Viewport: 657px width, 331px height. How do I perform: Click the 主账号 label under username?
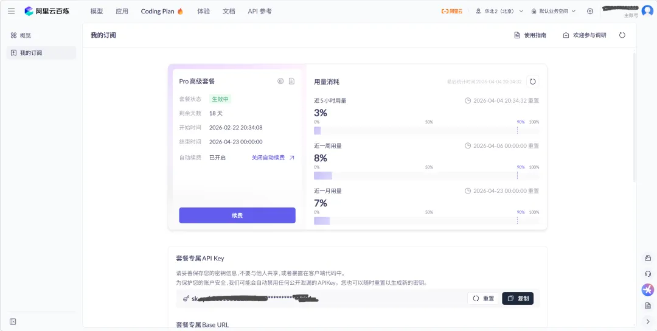tap(631, 15)
